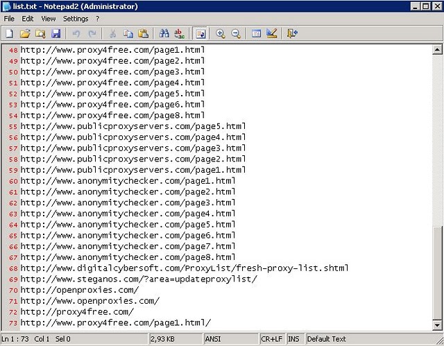Click line 57 publicproxyservers page3.html
The image size is (444, 346).
click(133, 148)
